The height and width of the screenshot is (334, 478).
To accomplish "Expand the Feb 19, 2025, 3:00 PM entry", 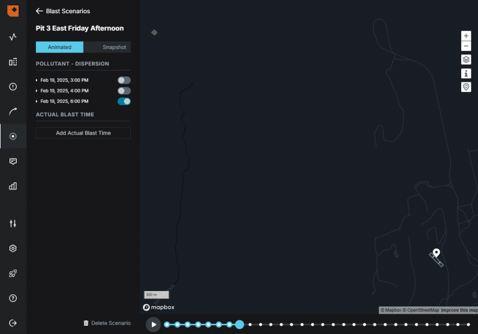I will coord(37,80).
